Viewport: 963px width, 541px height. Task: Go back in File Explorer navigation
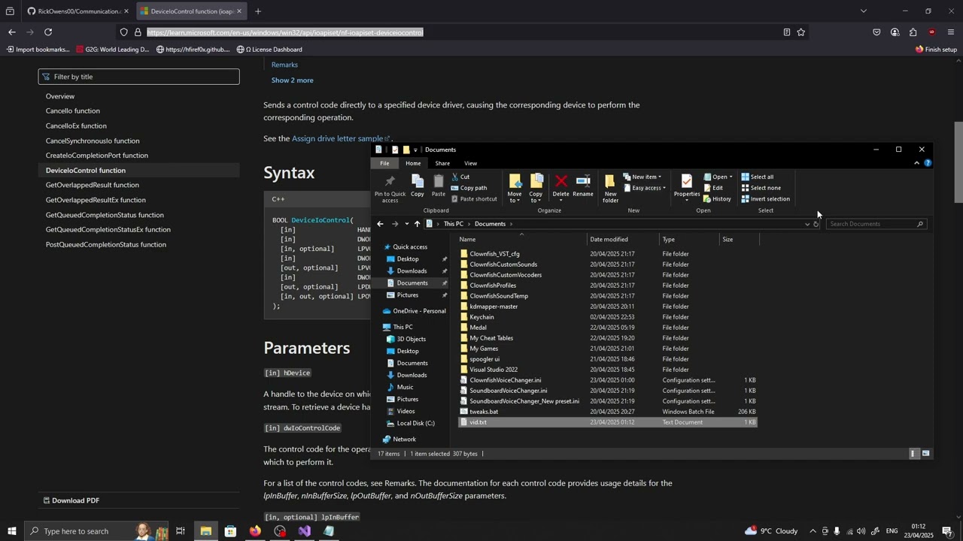point(380,224)
